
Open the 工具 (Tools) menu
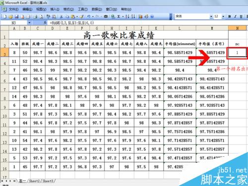[x=83, y=9]
